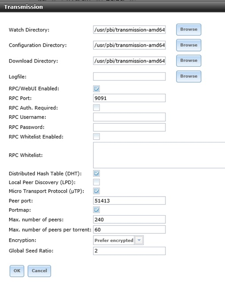Click Browse button for Download Directory
Image resolution: width=225 pixels, height=284 pixels.
pyautogui.click(x=189, y=61)
